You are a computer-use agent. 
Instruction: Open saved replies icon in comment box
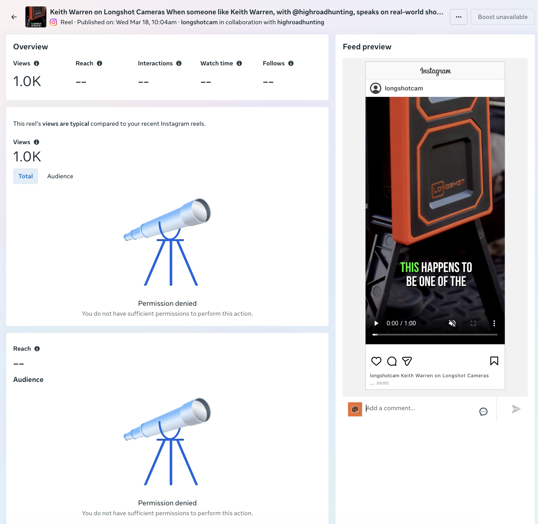point(483,412)
